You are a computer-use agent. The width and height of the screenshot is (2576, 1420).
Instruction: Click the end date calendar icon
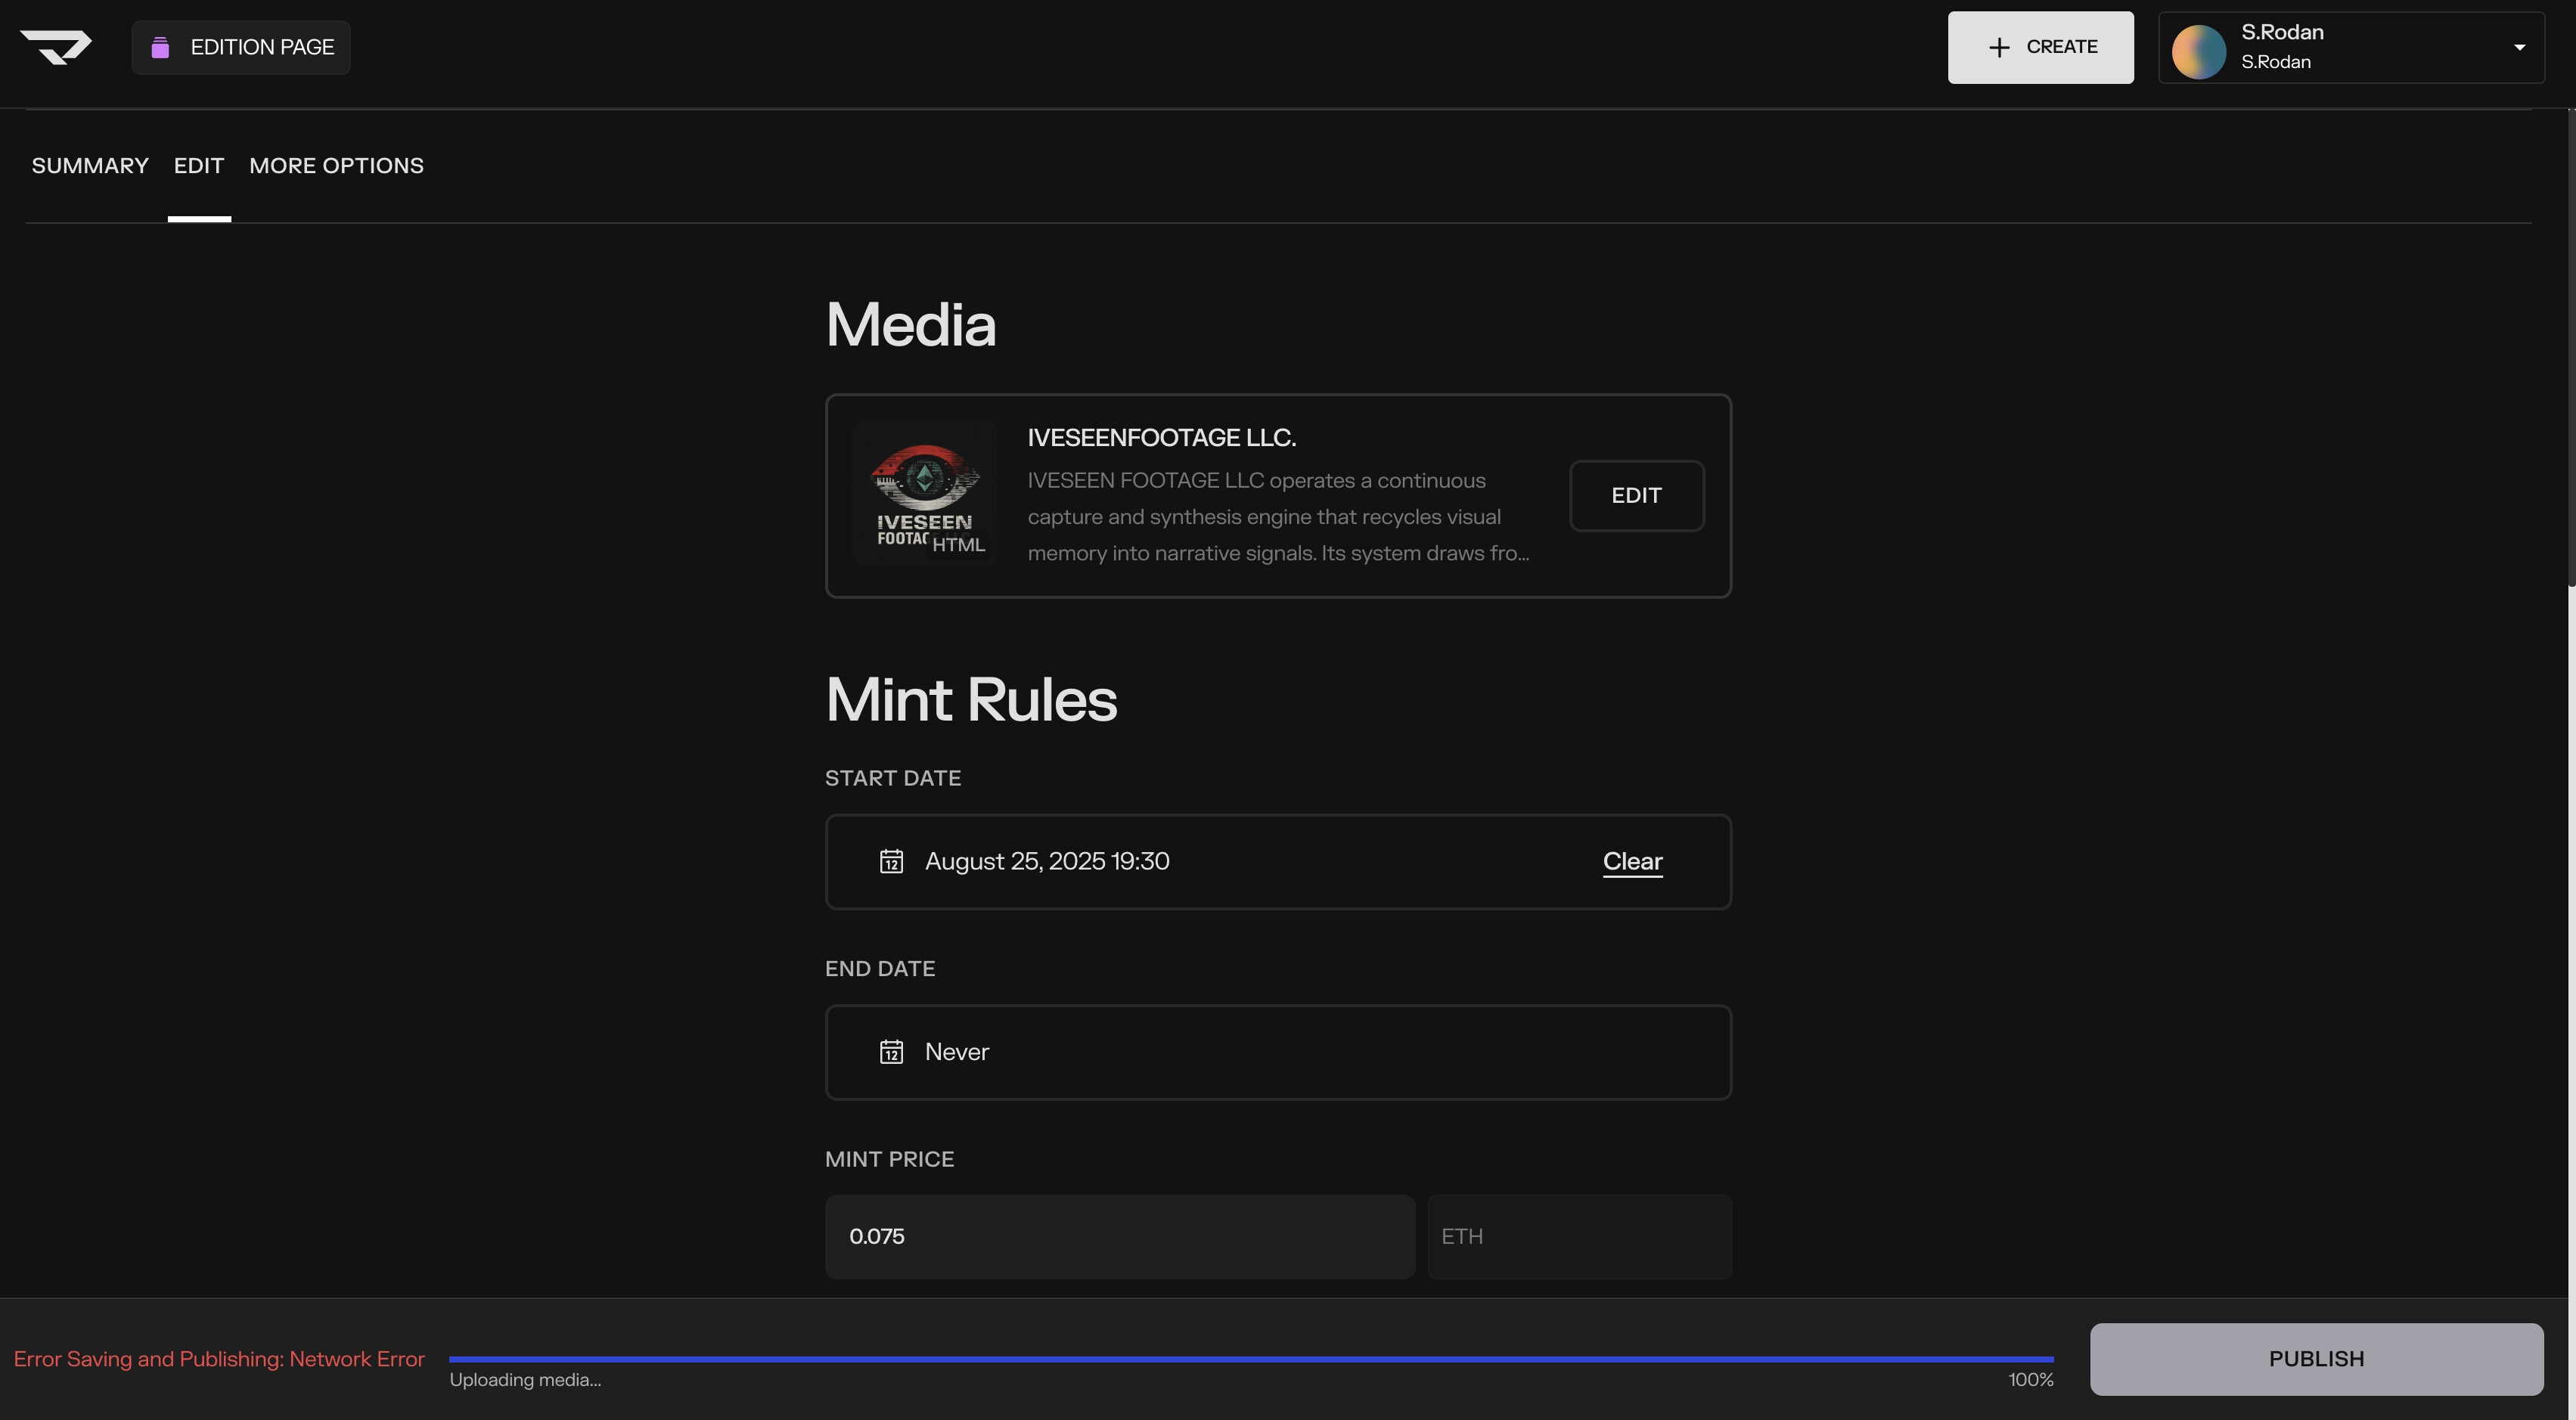pyautogui.click(x=890, y=1052)
